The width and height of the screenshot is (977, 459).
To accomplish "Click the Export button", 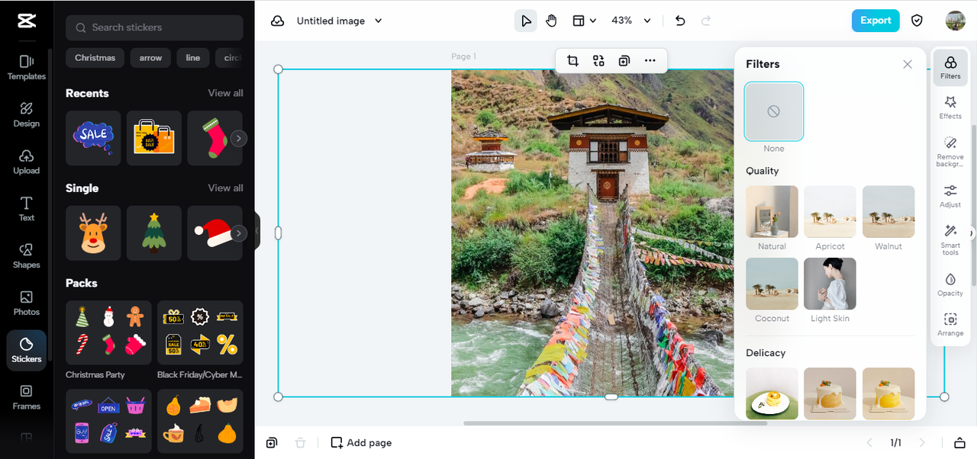I will tap(875, 21).
